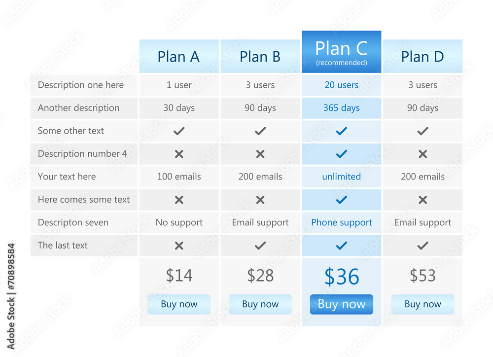Click the Plan A Buy now button
Screen dimensions: 493x357
coord(179,304)
